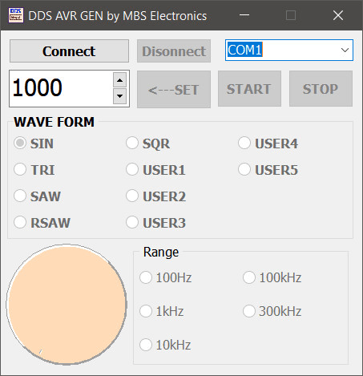Viewport: 363px width, 376px height.
Task: Click the STOP button
Action: [321, 89]
